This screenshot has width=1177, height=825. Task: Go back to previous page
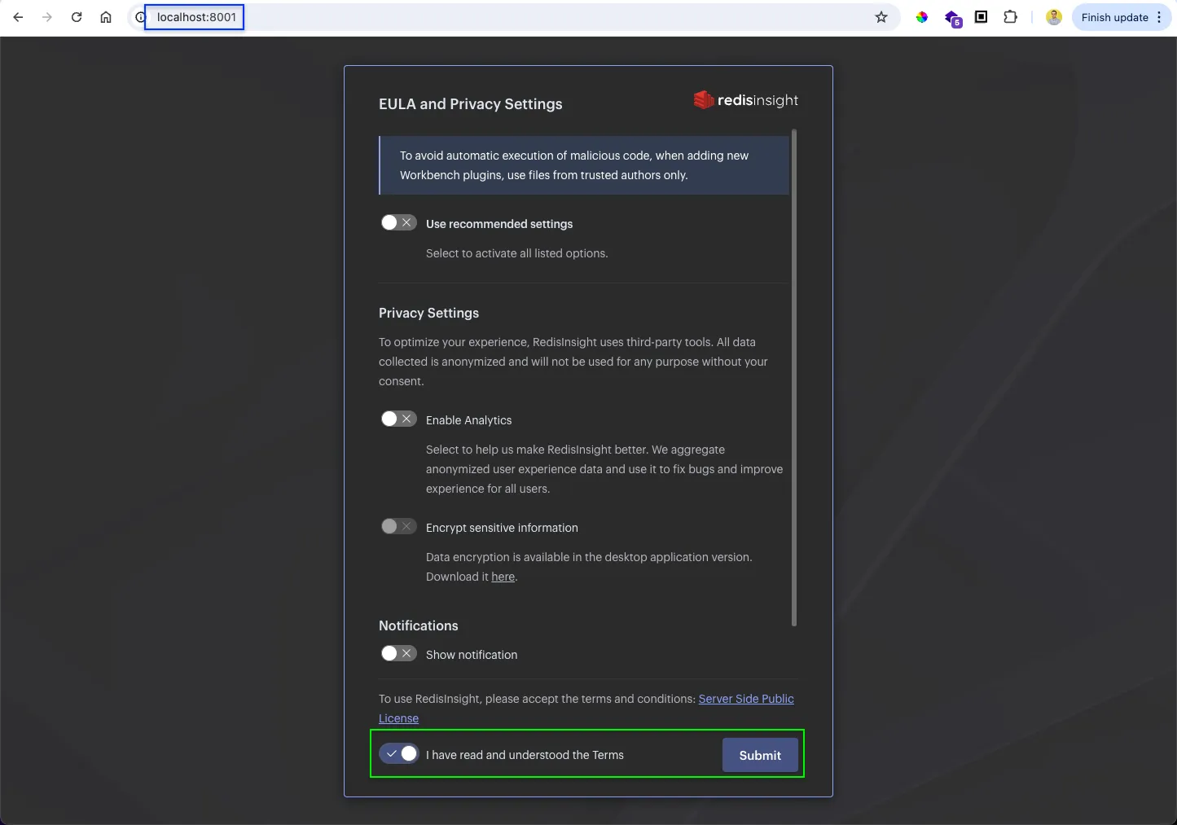(18, 17)
